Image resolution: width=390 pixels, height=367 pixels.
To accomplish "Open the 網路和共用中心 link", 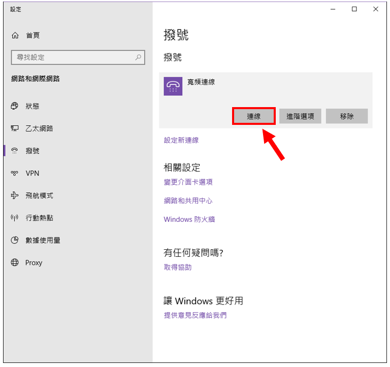I will (x=188, y=201).
